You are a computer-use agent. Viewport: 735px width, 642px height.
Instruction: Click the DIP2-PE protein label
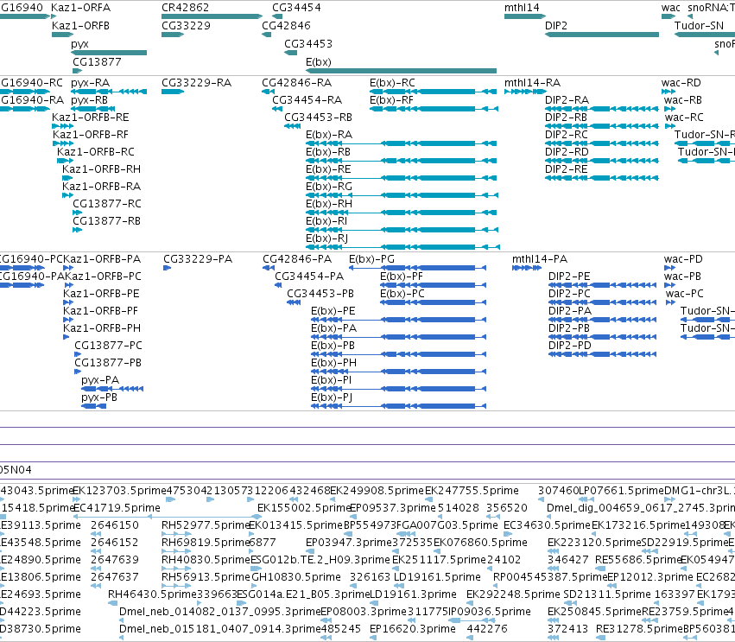(x=569, y=277)
